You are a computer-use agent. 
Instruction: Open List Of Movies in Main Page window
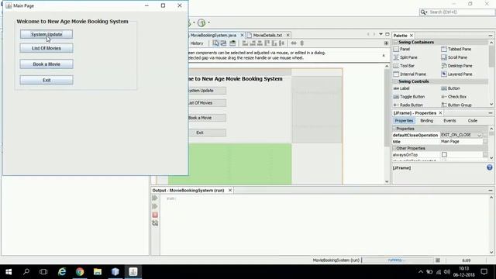click(x=46, y=48)
